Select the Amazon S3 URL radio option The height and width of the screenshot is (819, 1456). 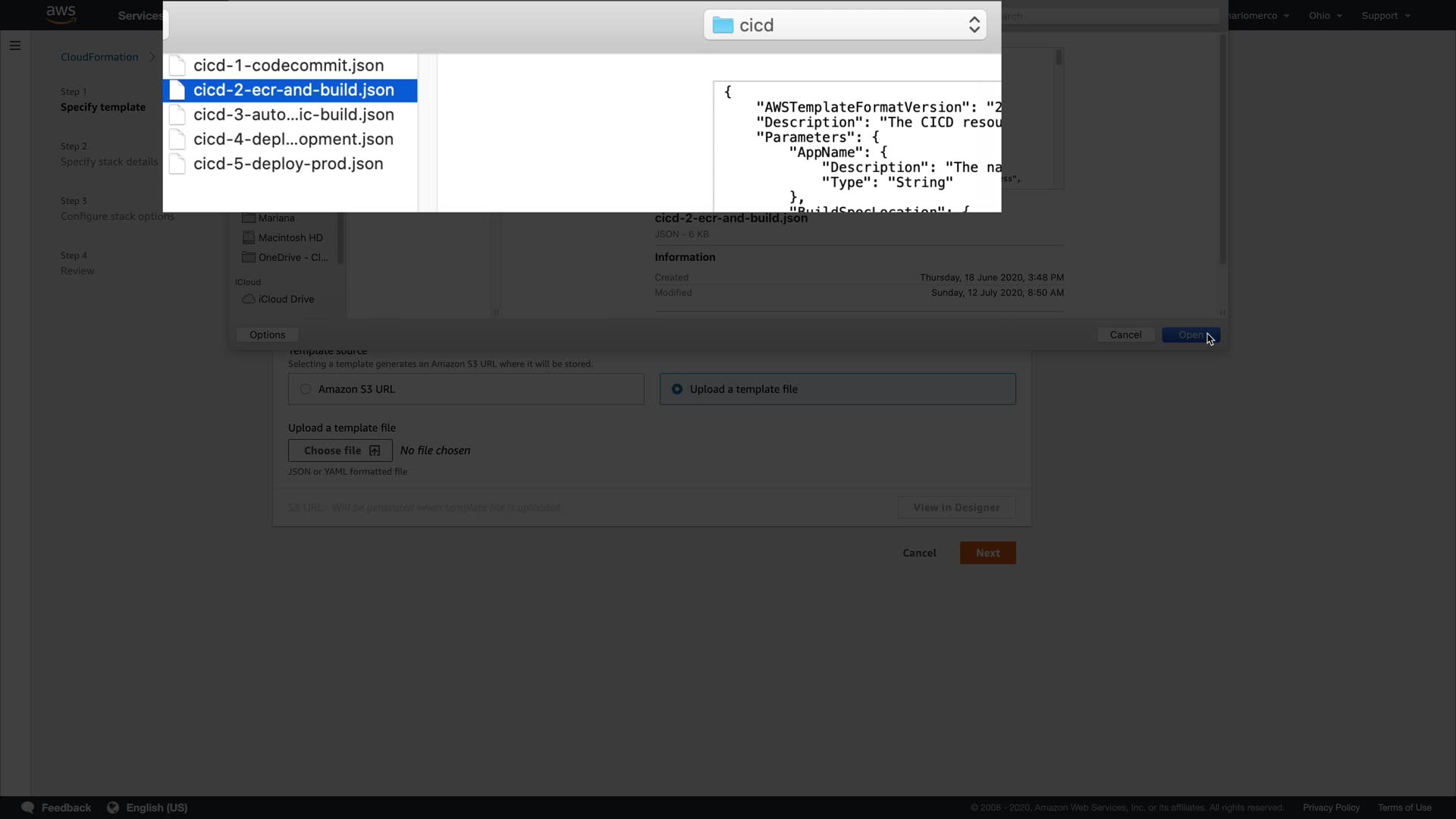[306, 389]
